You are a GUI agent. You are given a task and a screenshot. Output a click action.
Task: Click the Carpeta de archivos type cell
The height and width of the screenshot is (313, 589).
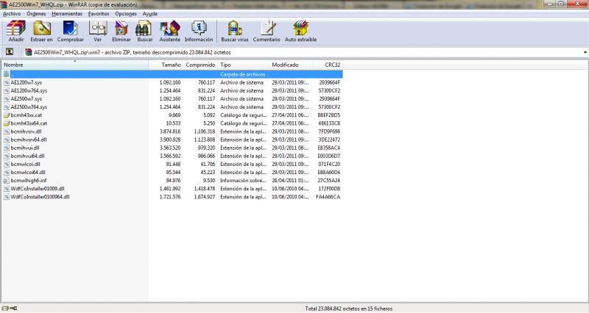point(243,74)
